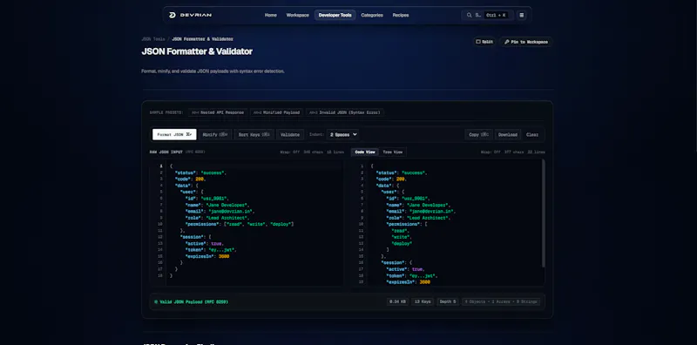Viewport: 697px width, 345px height.
Task: Click the 0.34 KB size badge
Action: tap(397, 301)
